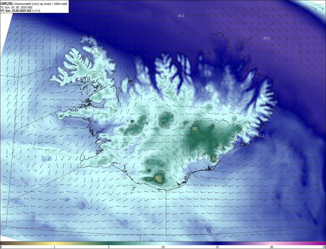Click the 9.6 value label in the western sea
This screenshot has width=326, height=249.
click(x=19, y=147)
